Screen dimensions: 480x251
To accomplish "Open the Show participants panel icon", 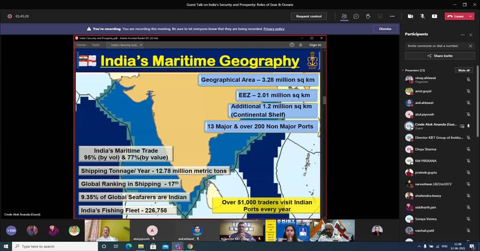I will pos(344,16).
